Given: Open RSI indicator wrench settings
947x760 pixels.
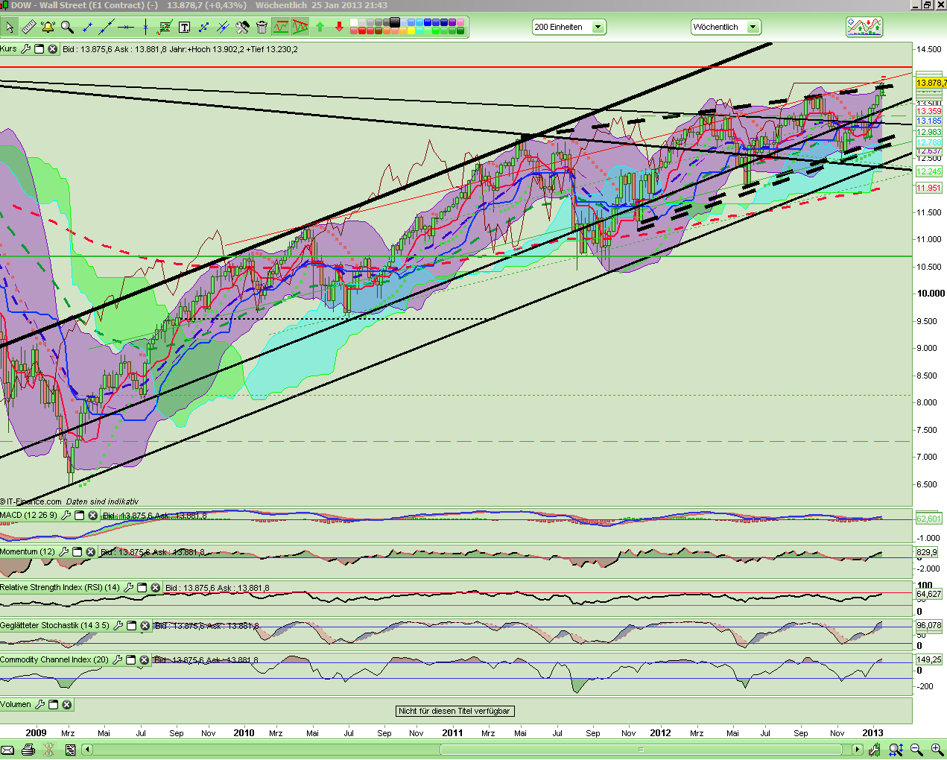Looking at the screenshot, I should tap(129, 588).
